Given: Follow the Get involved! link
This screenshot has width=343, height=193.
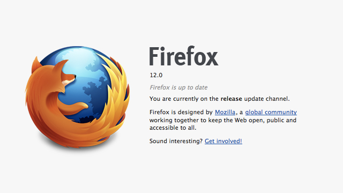Looking at the screenshot, I should (223, 141).
